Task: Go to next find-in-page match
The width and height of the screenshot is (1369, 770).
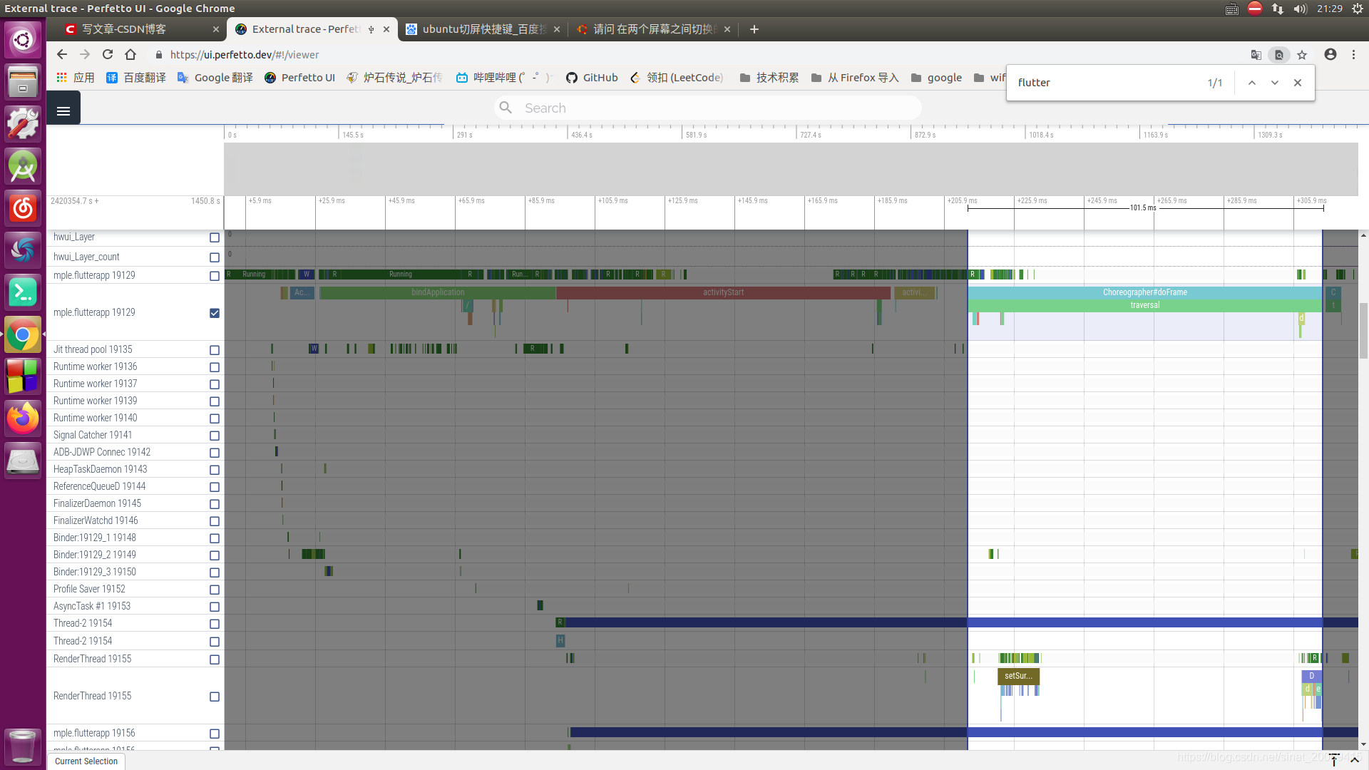Action: [x=1274, y=83]
